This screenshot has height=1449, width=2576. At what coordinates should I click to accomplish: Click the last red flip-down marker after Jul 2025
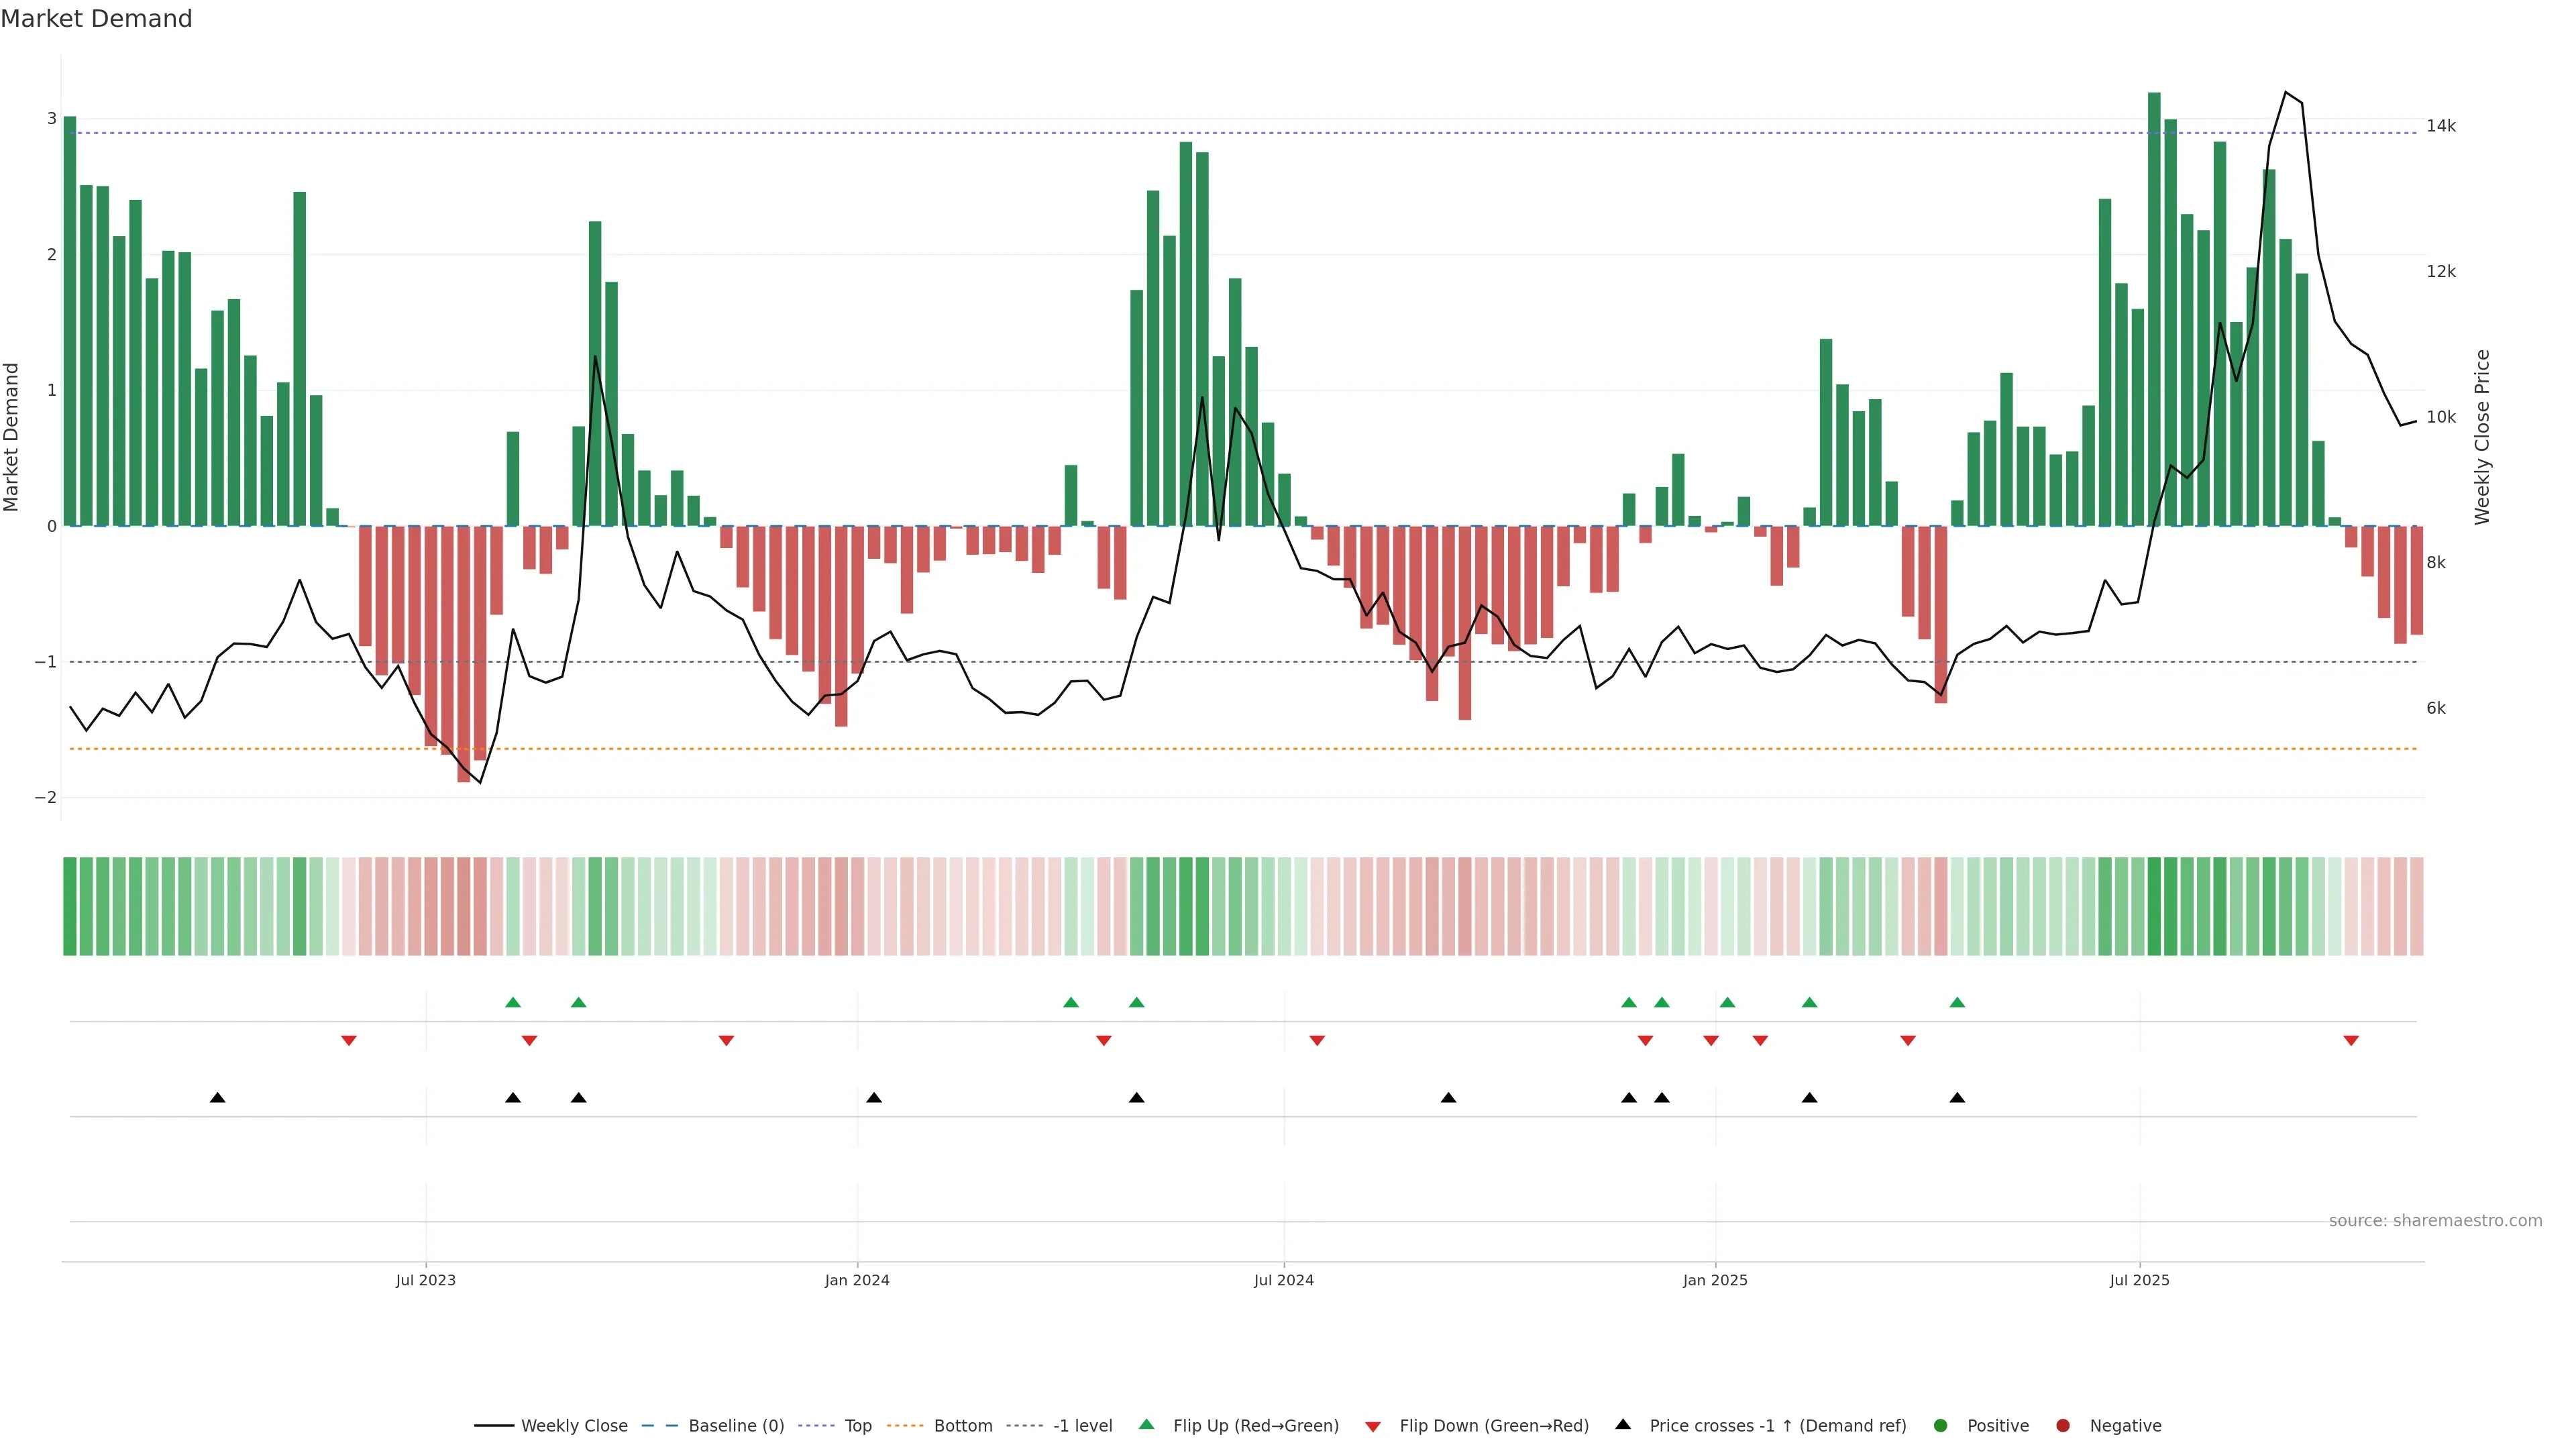pos(2351,1041)
